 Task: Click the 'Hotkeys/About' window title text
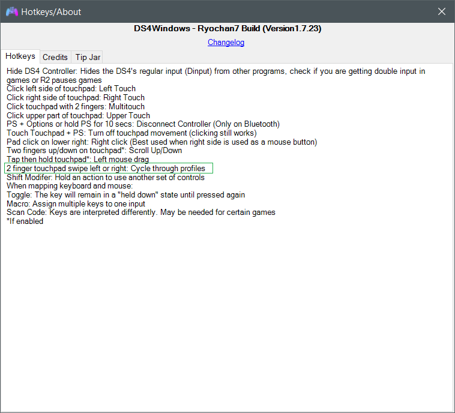(51, 12)
